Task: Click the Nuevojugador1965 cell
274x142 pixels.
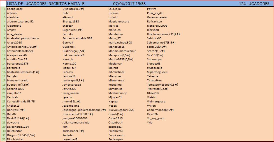Action: coord(121,110)
